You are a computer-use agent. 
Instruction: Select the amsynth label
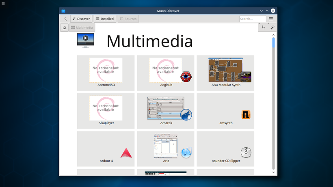tap(226, 123)
